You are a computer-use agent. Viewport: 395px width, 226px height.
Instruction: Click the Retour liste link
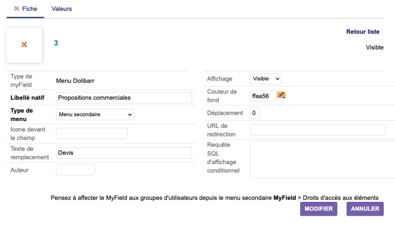point(362,32)
